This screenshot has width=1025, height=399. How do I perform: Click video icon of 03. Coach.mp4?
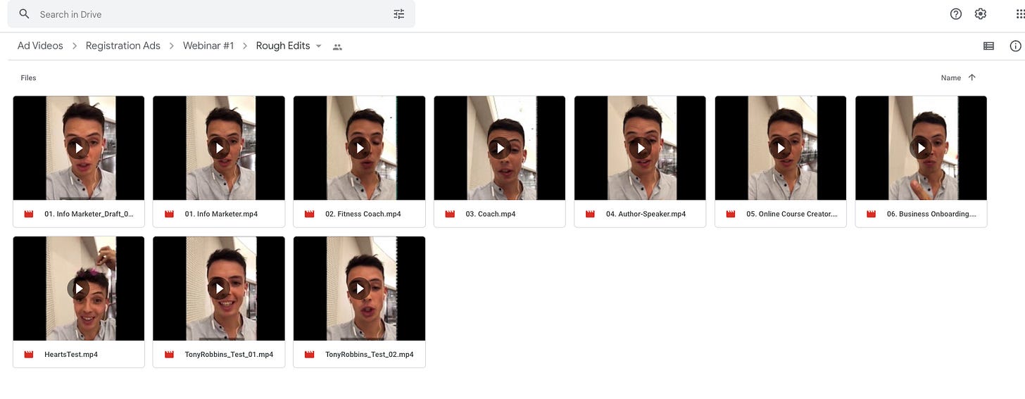[450, 214]
